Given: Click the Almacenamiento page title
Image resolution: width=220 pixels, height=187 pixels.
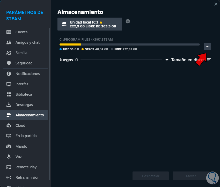Looking at the screenshot, I should pyautogui.click(x=80, y=12).
